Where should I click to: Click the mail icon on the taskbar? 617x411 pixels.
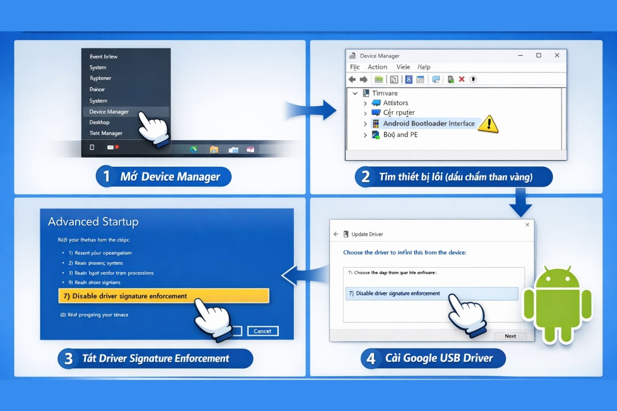click(110, 147)
